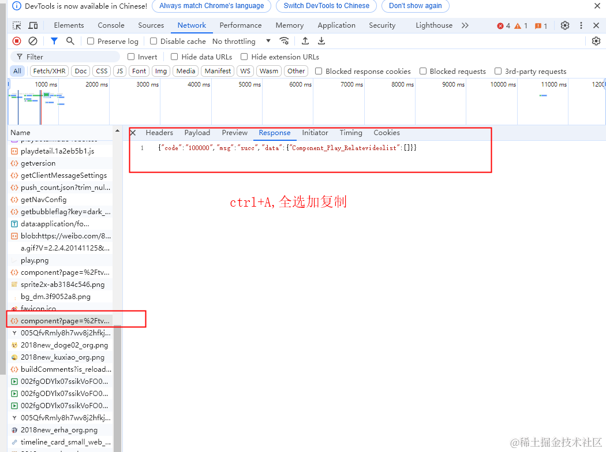Expand more DevTools tabs chevron

coord(465,25)
